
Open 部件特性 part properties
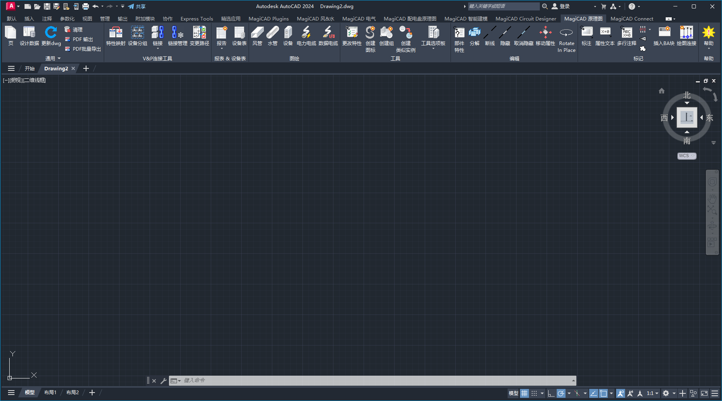coord(459,39)
